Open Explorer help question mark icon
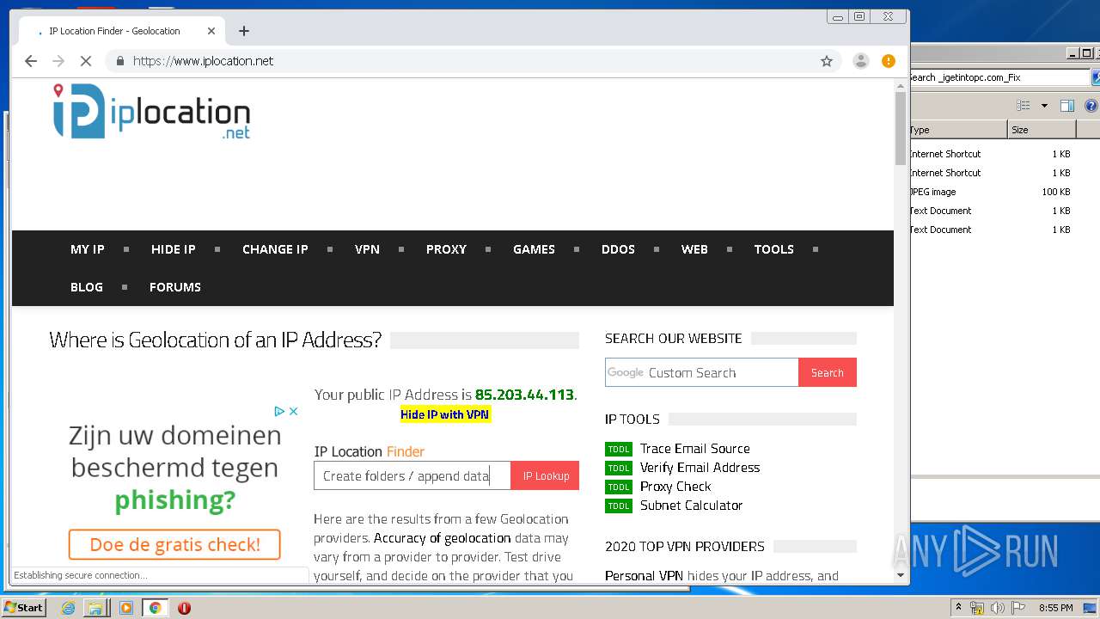Screen dimensions: 1100x619 [x=1091, y=106]
